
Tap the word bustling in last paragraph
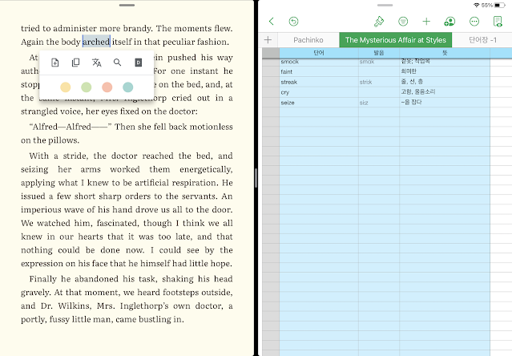point(154,319)
